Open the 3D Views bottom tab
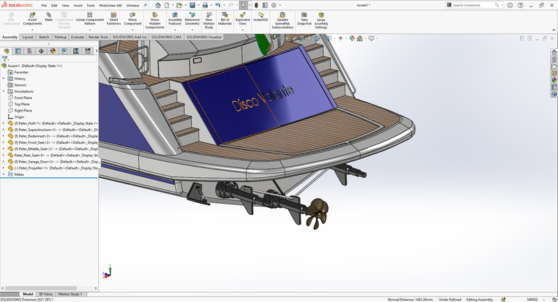Screen dimensions: 558x302 (x=45, y=294)
